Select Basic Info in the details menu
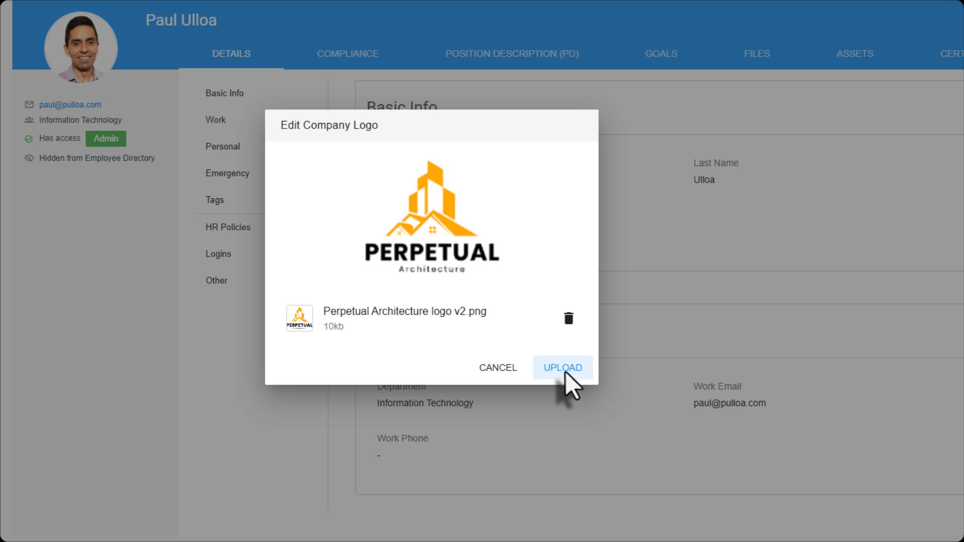964x542 pixels. point(224,93)
